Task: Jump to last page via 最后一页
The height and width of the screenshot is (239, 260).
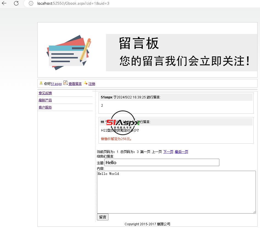Action: pyautogui.click(x=181, y=152)
